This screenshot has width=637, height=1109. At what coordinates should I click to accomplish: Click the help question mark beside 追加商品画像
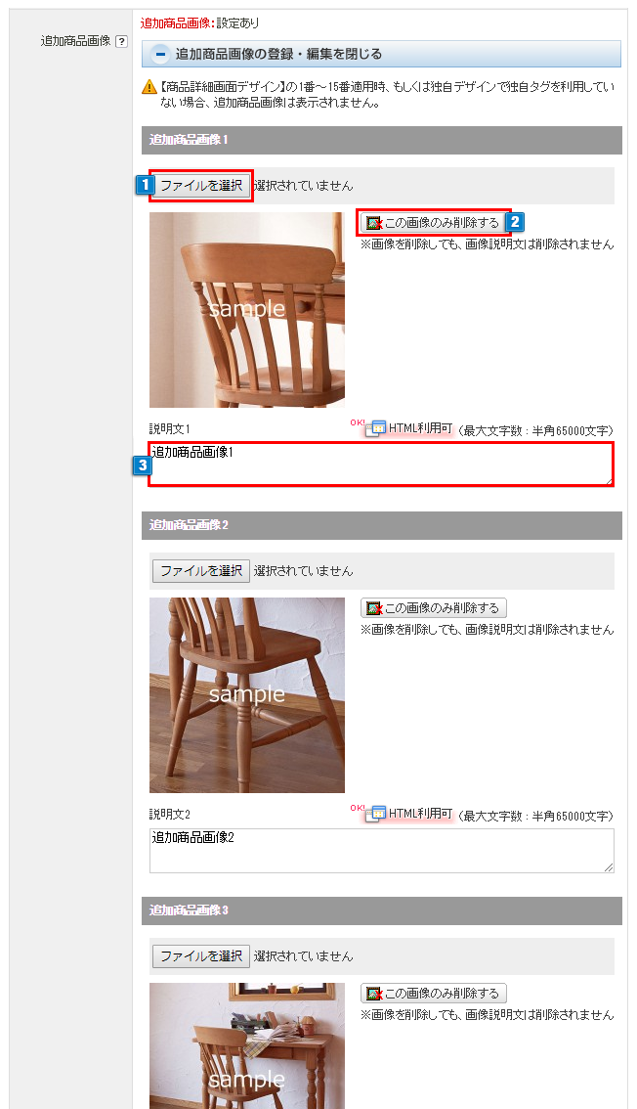[x=121, y=42]
